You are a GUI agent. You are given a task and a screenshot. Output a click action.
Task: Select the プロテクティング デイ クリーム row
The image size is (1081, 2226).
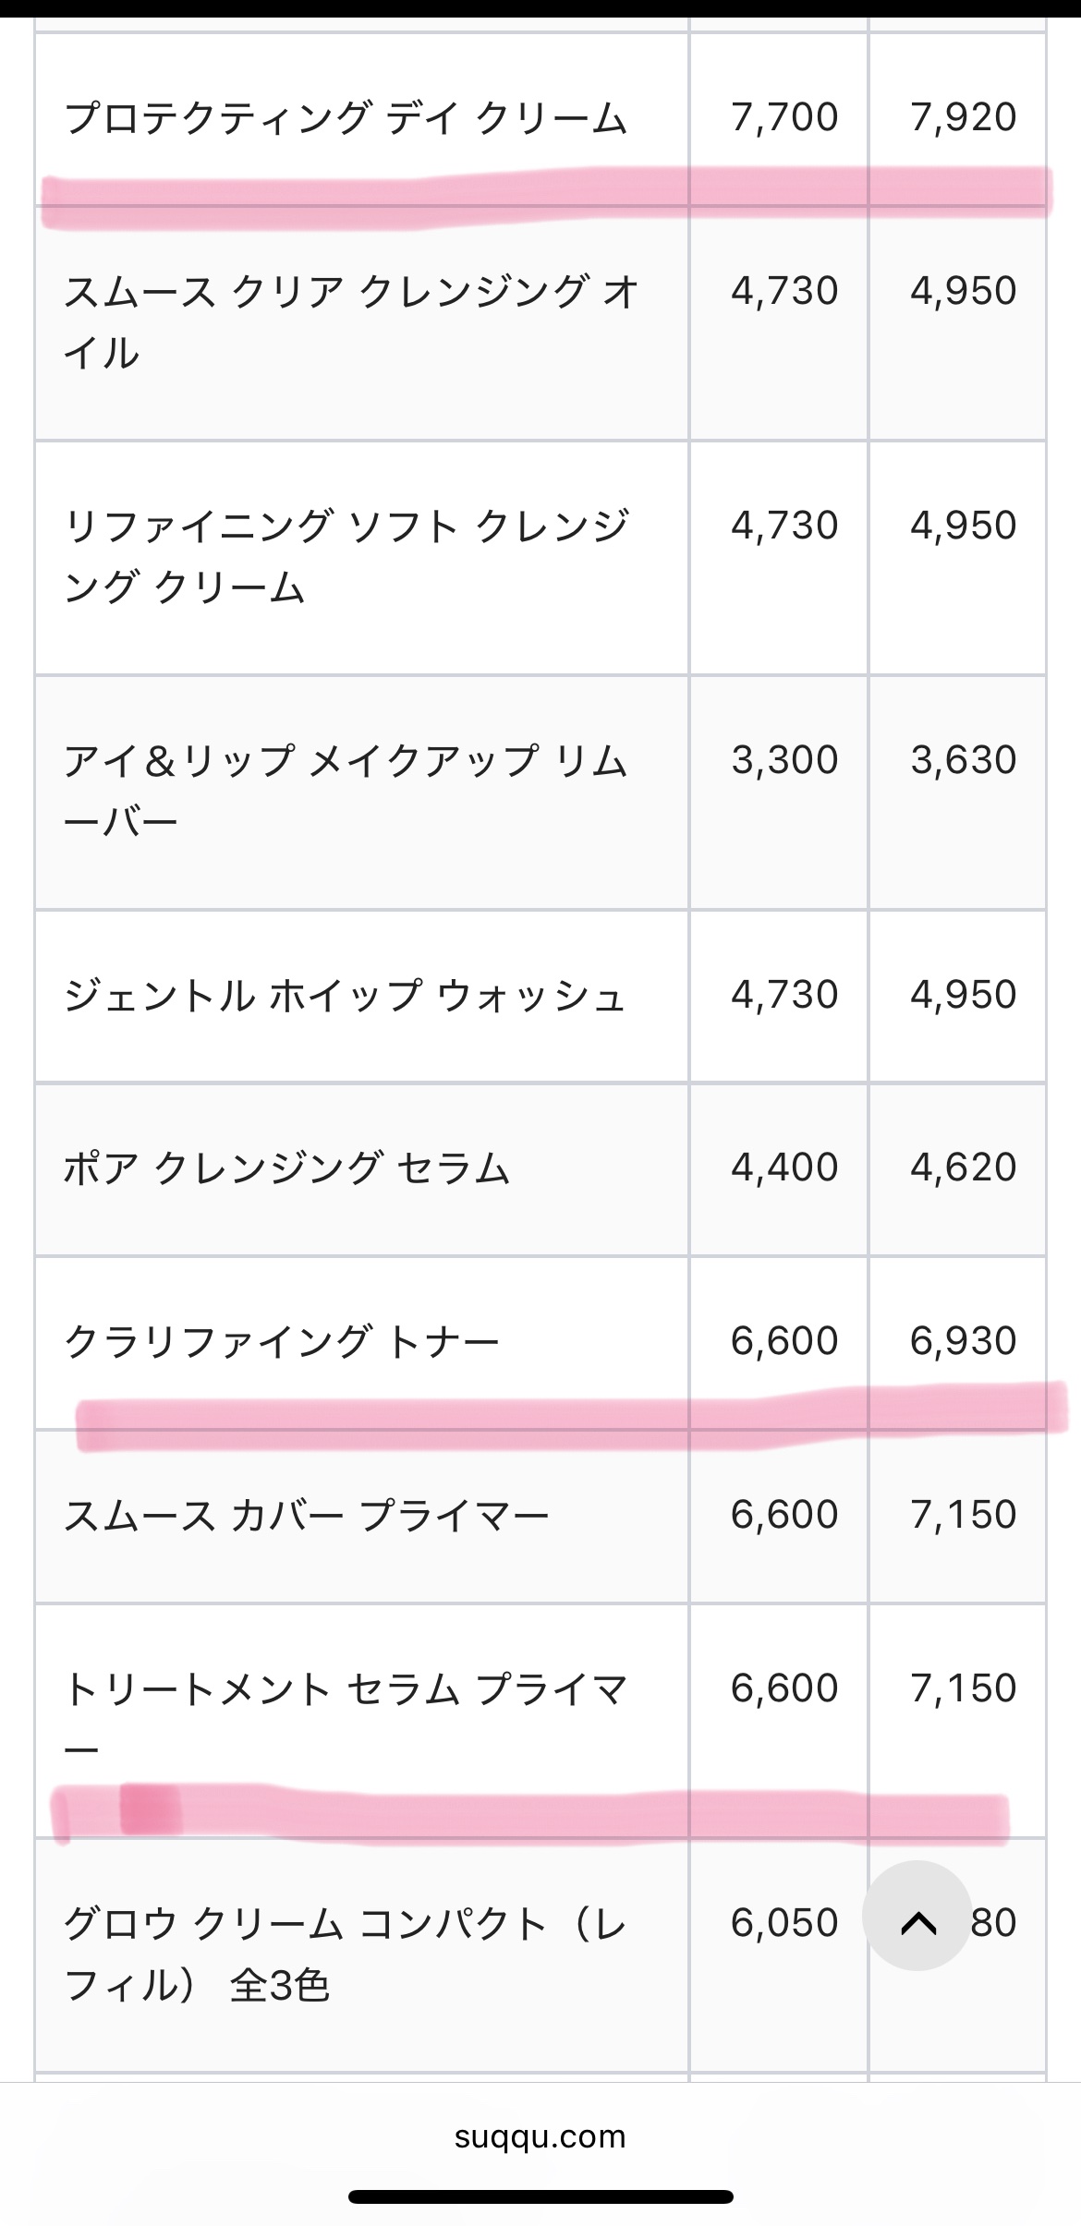coord(347,115)
